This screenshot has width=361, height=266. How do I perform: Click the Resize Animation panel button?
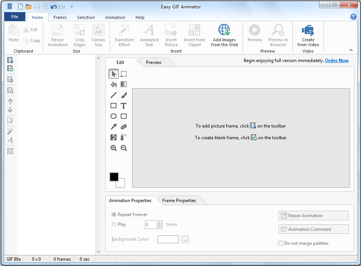coord(314,216)
